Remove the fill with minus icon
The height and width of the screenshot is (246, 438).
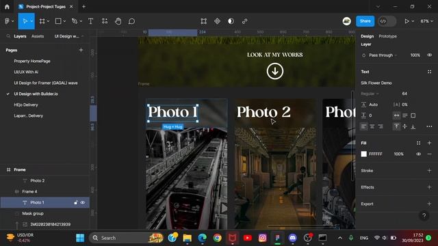click(x=429, y=154)
